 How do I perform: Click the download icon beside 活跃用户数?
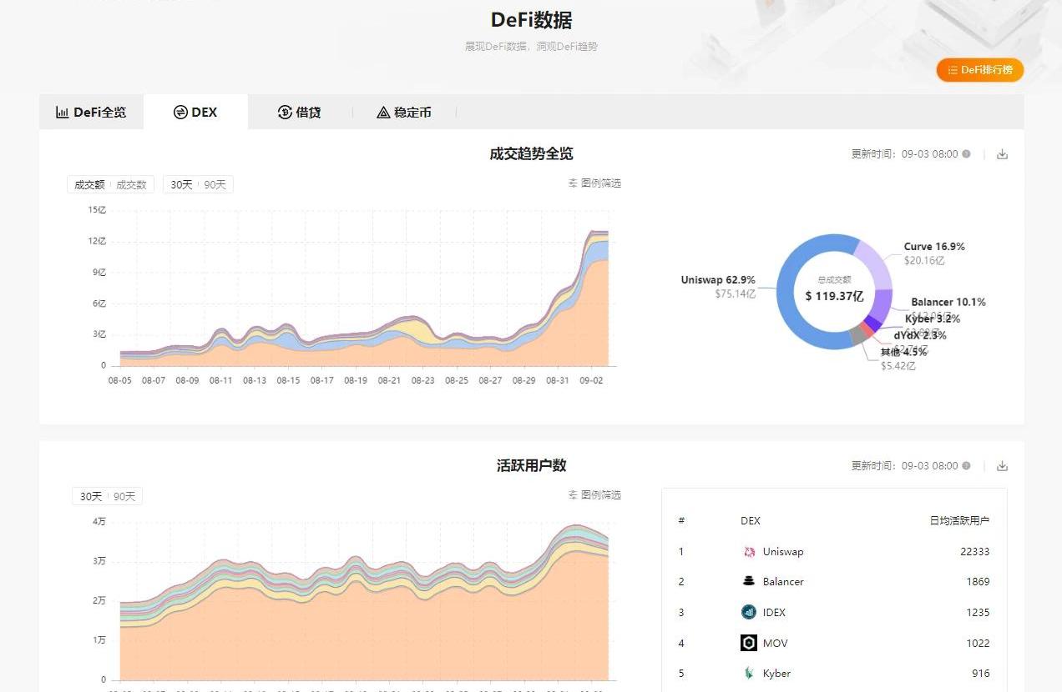tap(1002, 466)
